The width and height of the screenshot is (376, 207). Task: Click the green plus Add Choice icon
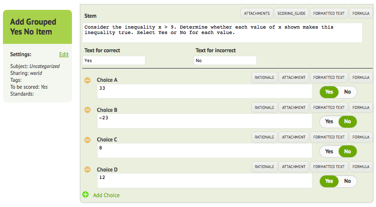85,195
